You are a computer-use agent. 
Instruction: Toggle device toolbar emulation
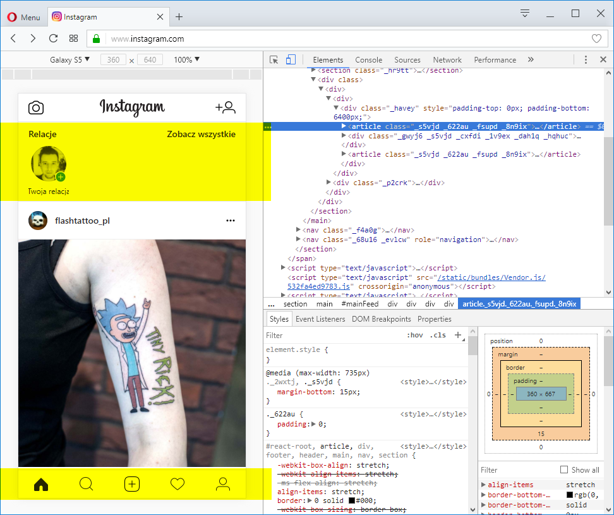click(x=291, y=60)
